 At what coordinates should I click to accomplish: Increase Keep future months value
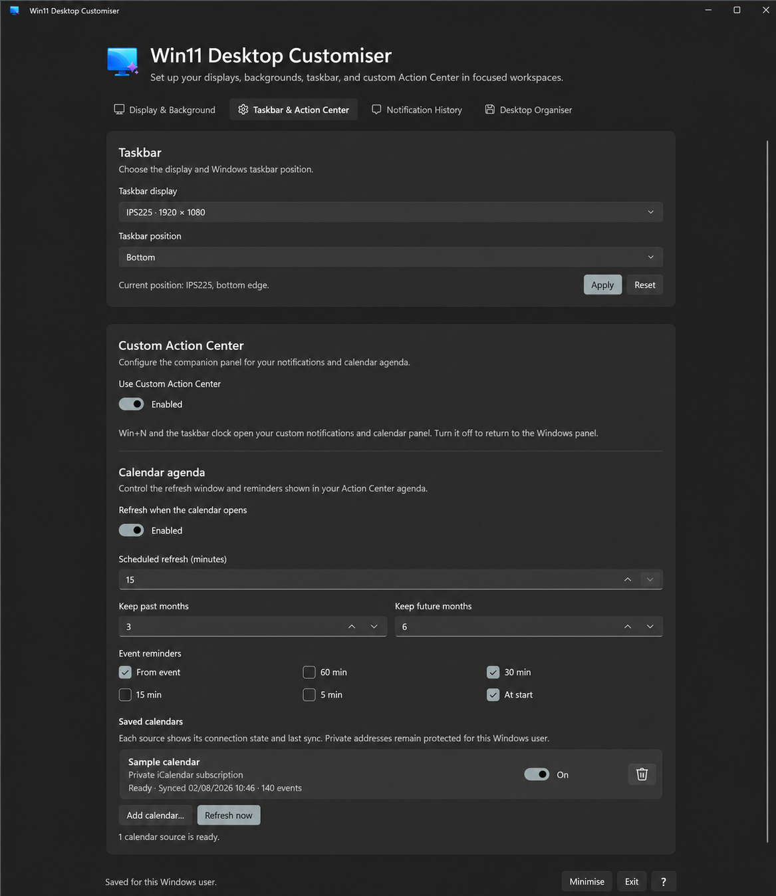point(628,627)
